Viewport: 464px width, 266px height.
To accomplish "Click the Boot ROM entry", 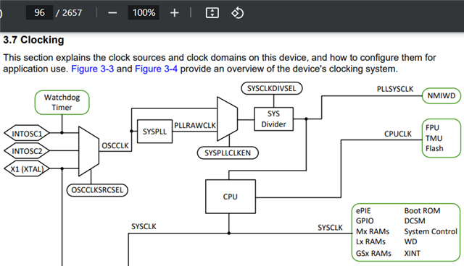I will coord(422,211).
